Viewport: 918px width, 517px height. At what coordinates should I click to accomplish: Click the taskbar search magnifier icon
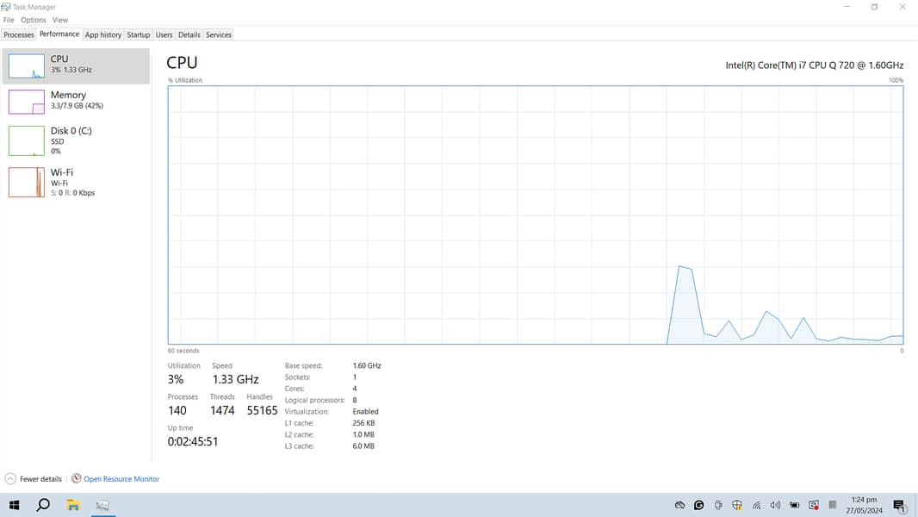click(43, 506)
